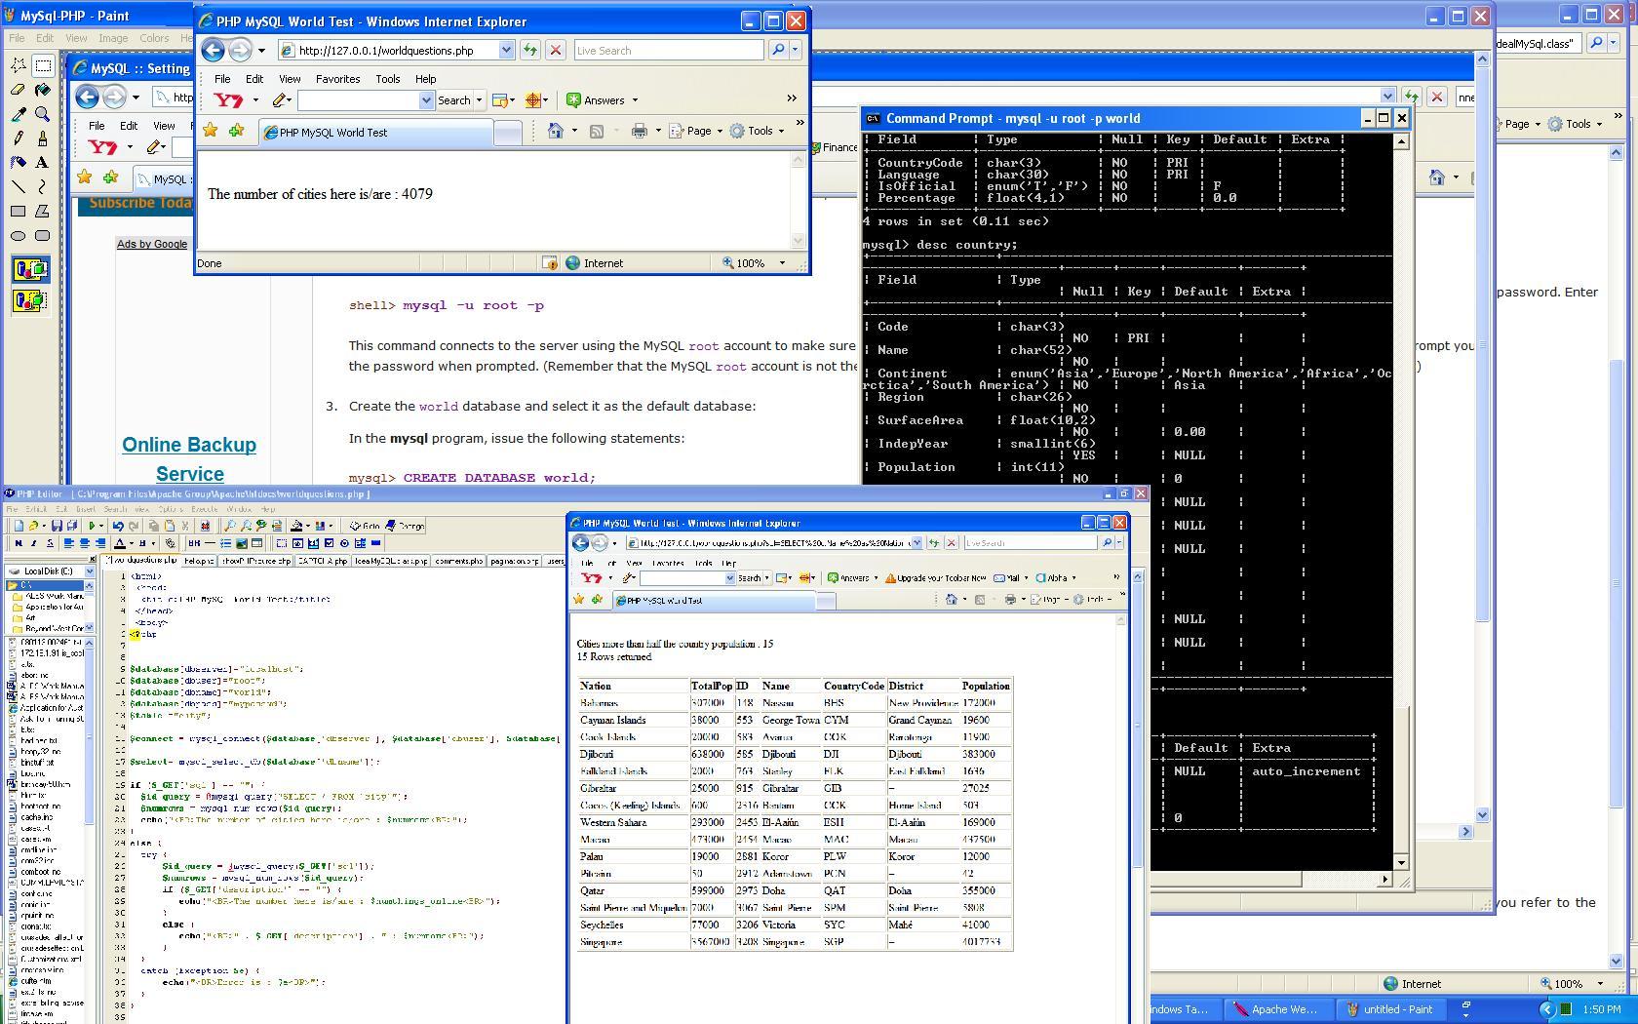Click Command Prompt vertical scrollbar up arrow
The height and width of the screenshot is (1024, 1638).
coord(1401,141)
